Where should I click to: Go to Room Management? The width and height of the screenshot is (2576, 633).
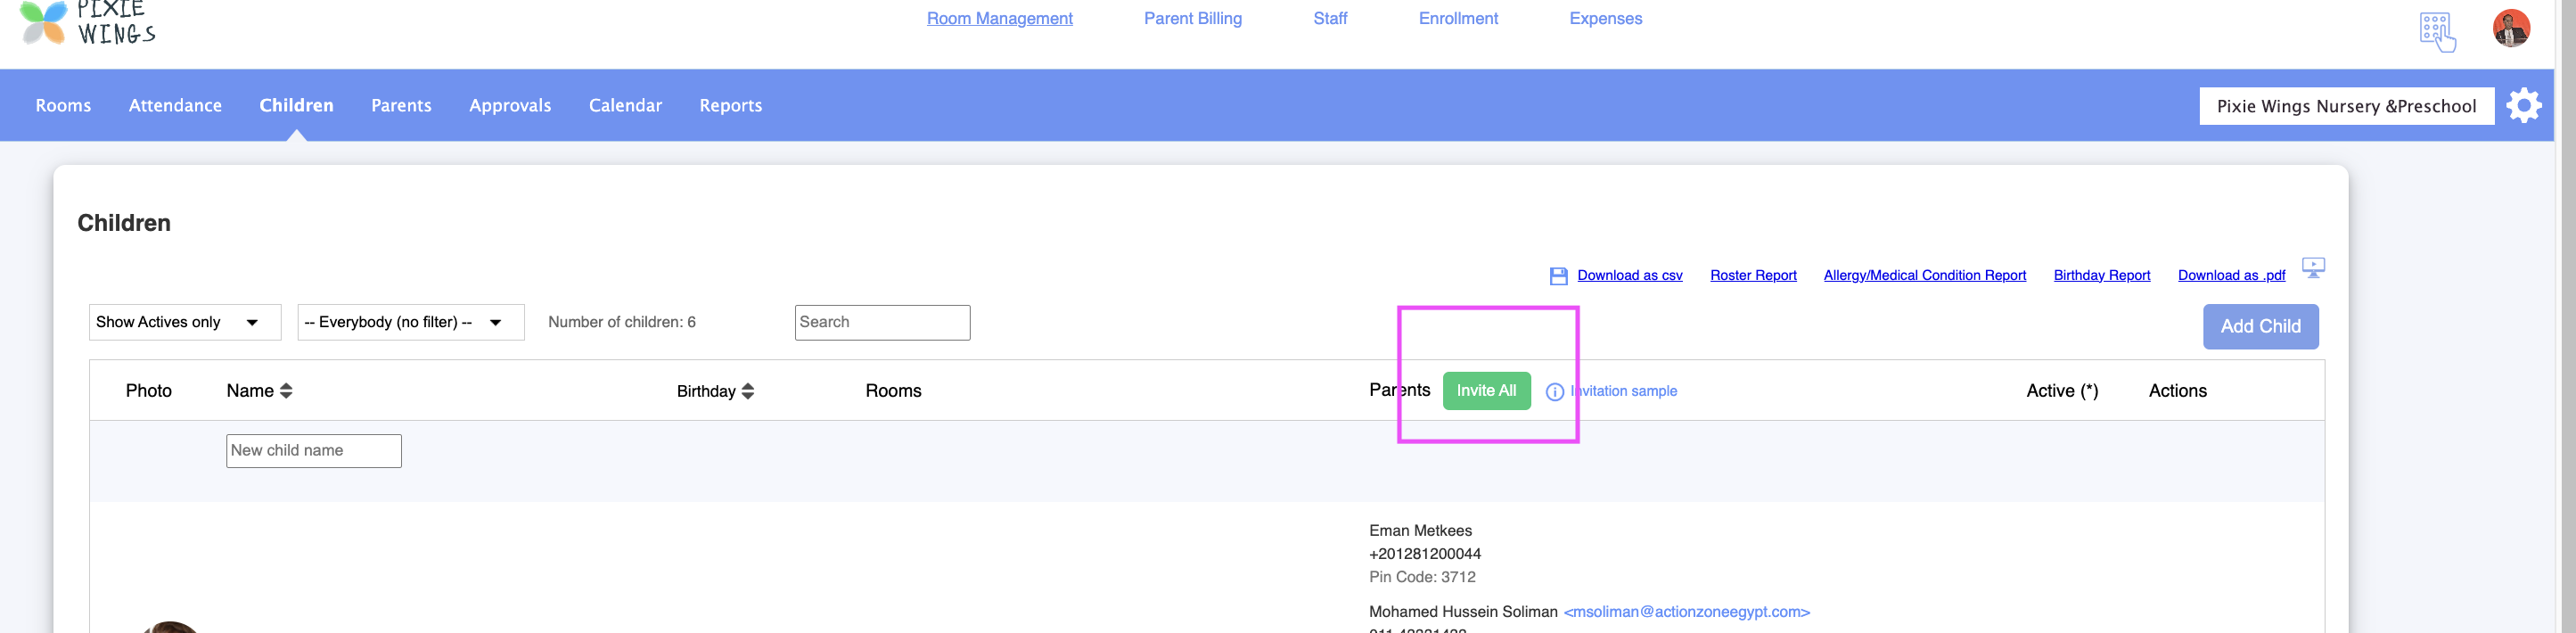pyautogui.click(x=999, y=18)
